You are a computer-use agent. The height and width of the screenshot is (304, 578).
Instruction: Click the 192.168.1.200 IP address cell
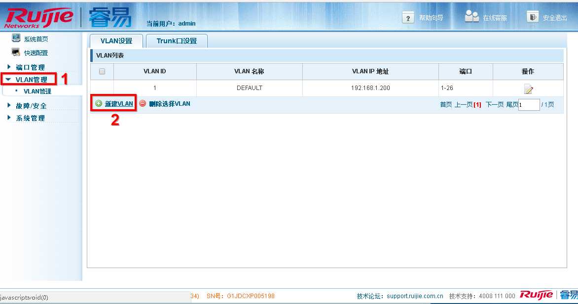tap(370, 88)
